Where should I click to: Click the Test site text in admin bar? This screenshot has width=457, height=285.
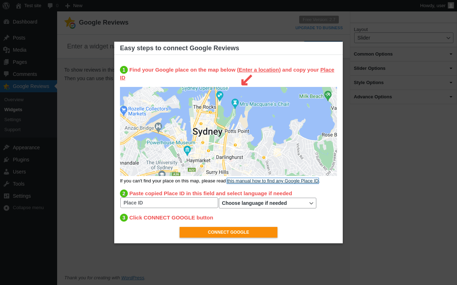33,6
